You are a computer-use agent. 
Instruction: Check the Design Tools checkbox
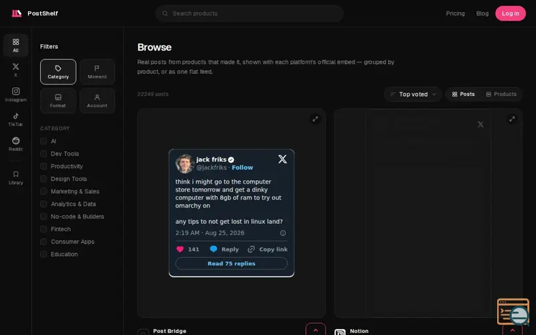(x=44, y=179)
